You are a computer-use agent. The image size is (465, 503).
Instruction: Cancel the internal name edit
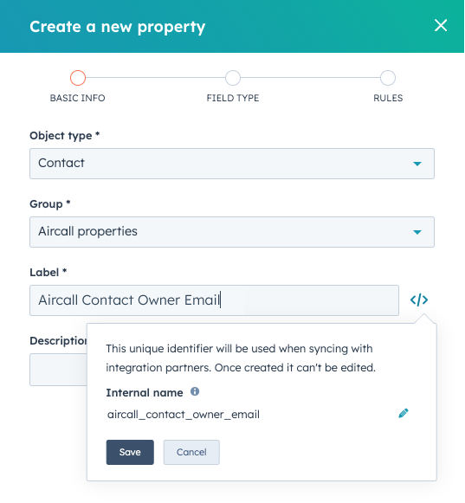[x=191, y=452]
